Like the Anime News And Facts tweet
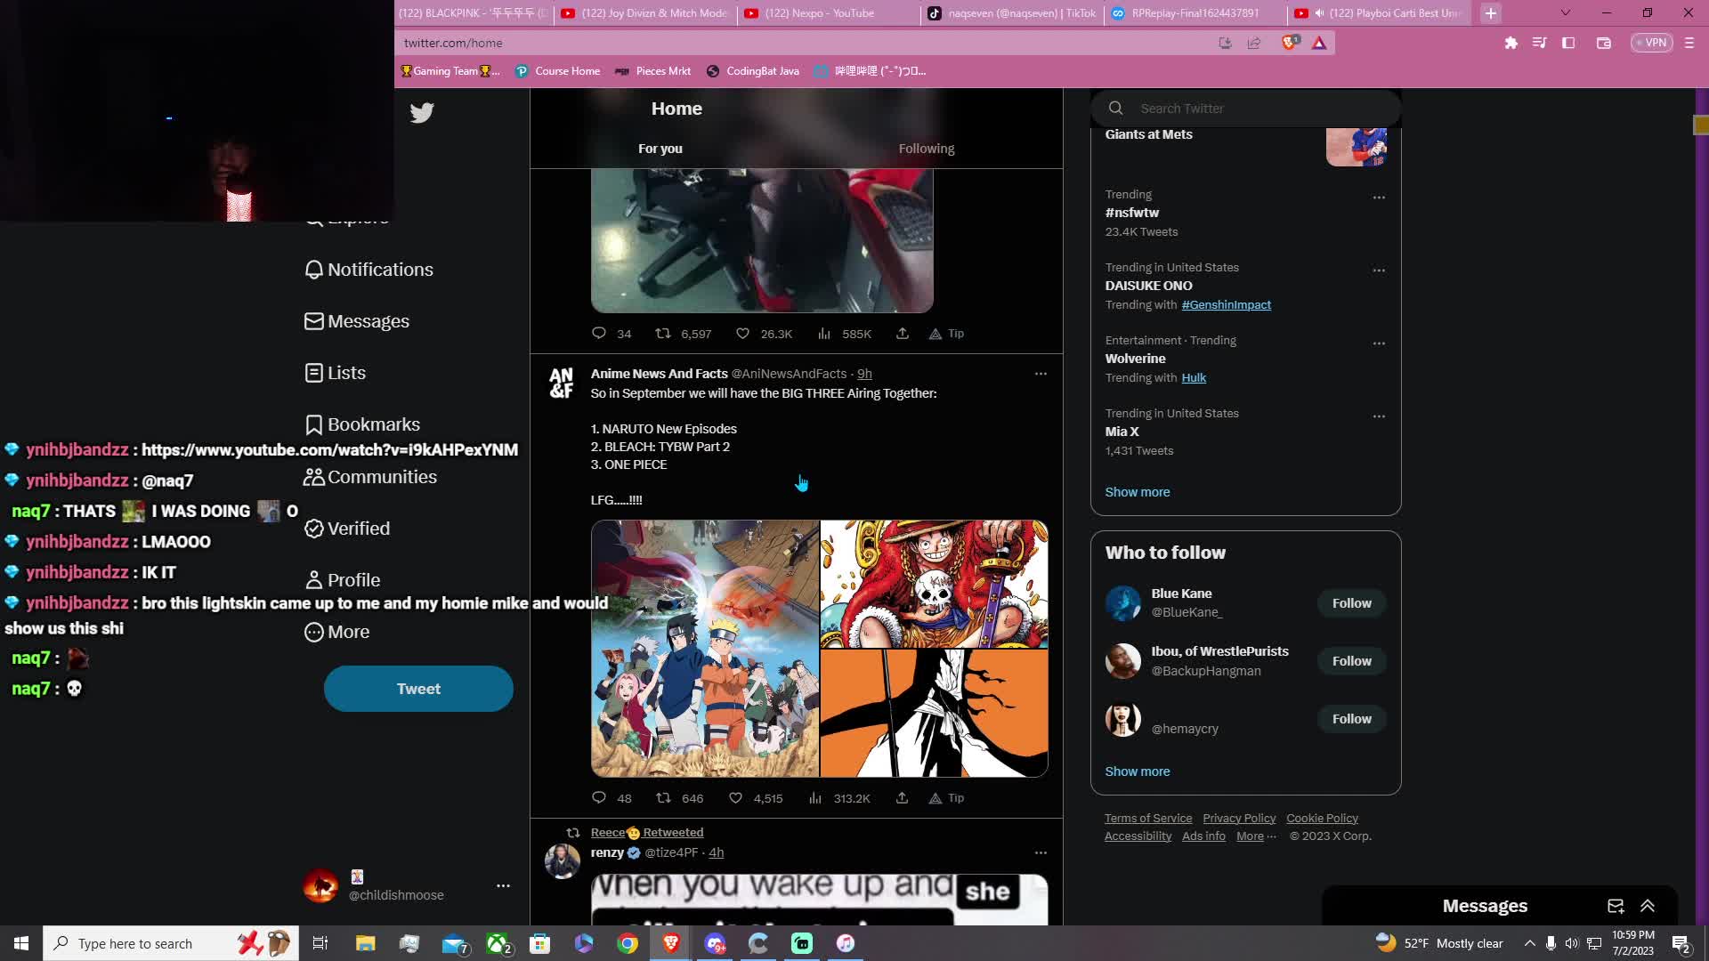Screen dimensions: 1709x961 pos(736,798)
